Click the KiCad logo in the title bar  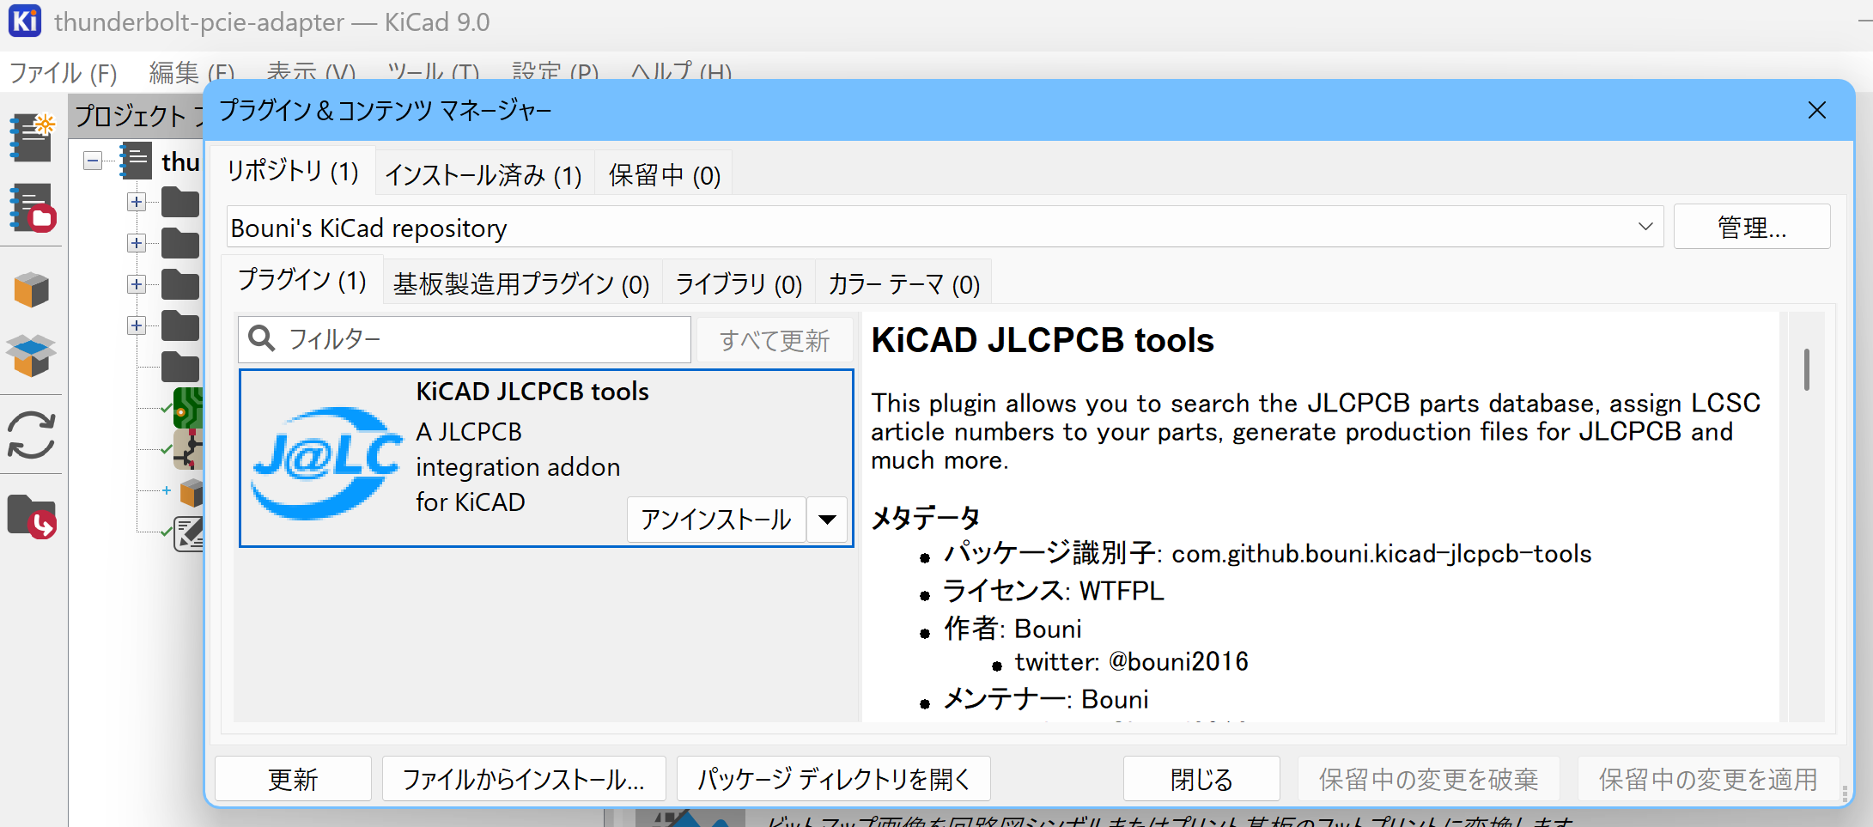[25, 21]
